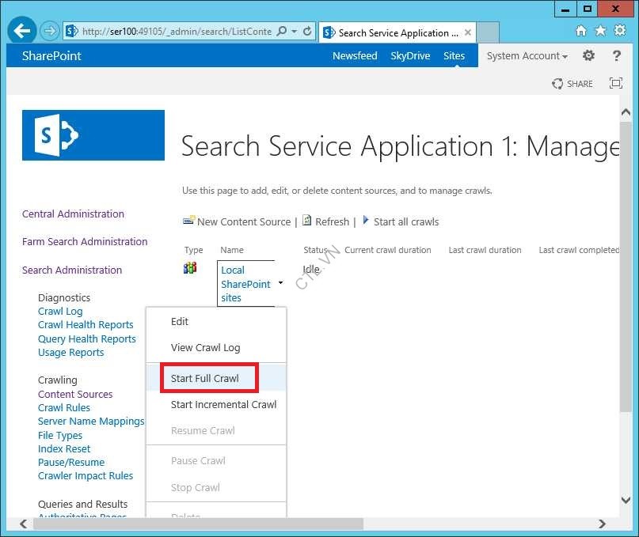Expand the System Account dropdown menu

coord(527,56)
